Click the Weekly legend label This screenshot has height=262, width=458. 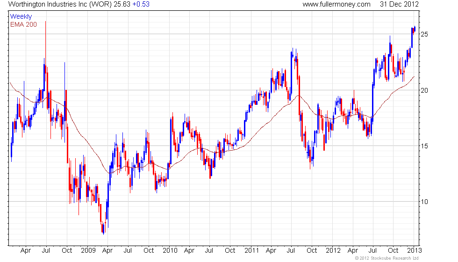pyautogui.click(x=21, y=17)
